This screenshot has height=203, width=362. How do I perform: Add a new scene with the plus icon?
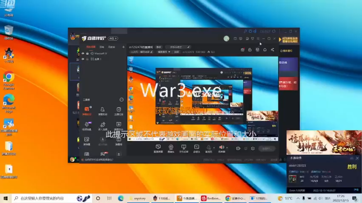pos(123,47)
